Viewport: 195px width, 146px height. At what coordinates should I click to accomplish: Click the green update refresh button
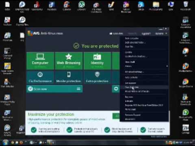point(116,89)
